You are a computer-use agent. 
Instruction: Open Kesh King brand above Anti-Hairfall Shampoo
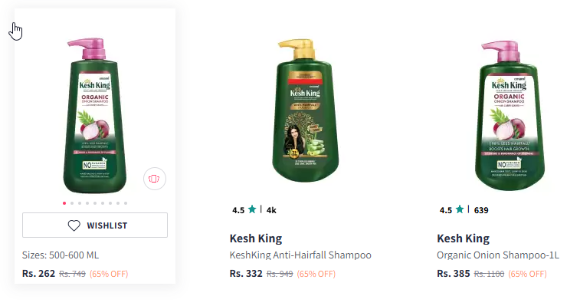256,239
